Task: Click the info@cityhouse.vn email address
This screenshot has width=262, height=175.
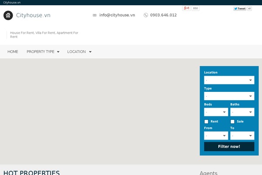Action: tap(117, 15)
